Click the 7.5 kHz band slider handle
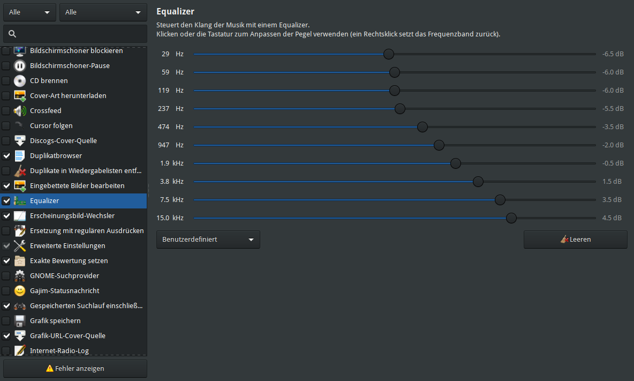This screenshot has height=381, width=634. [x=500, y=199]
